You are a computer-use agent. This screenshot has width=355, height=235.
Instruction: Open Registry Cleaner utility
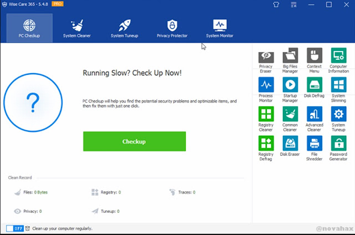(x=266, y=119)
